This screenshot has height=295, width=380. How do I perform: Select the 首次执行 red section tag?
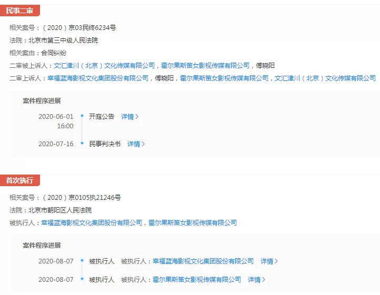(x=19, y=180)
